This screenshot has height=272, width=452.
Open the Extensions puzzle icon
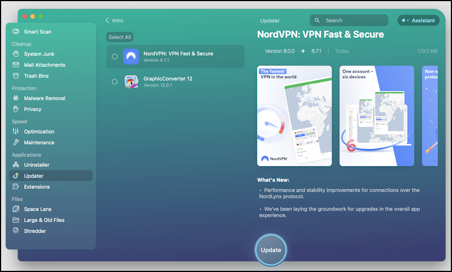click(x=16, y=187)
